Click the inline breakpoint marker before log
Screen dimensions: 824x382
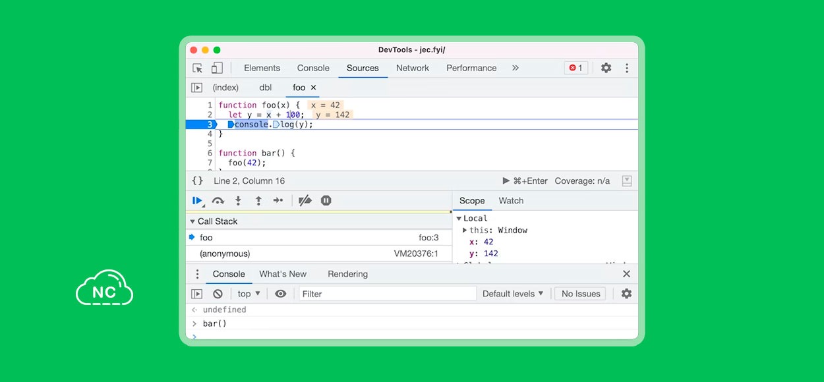pos(276,124)
